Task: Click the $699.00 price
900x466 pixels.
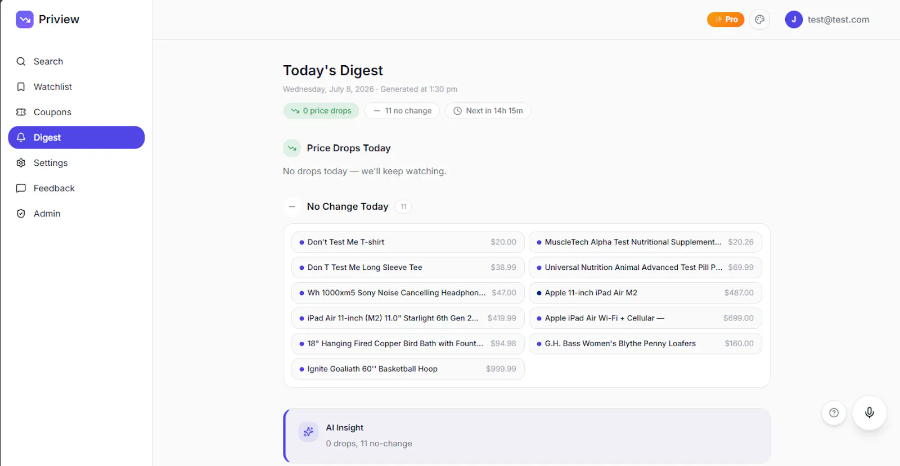Action: pyautogui.click(x=738, y=318)
